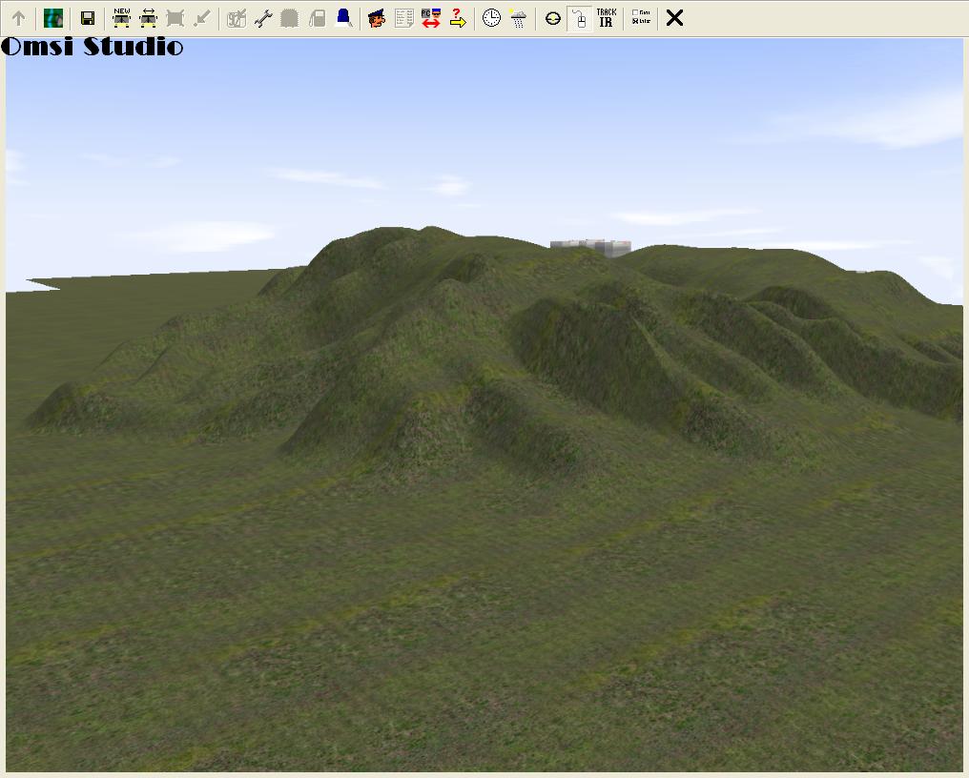
Task: Open the timetable document icon
Action: 403,18
